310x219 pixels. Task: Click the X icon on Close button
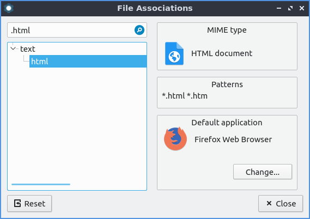pos(269,203)
